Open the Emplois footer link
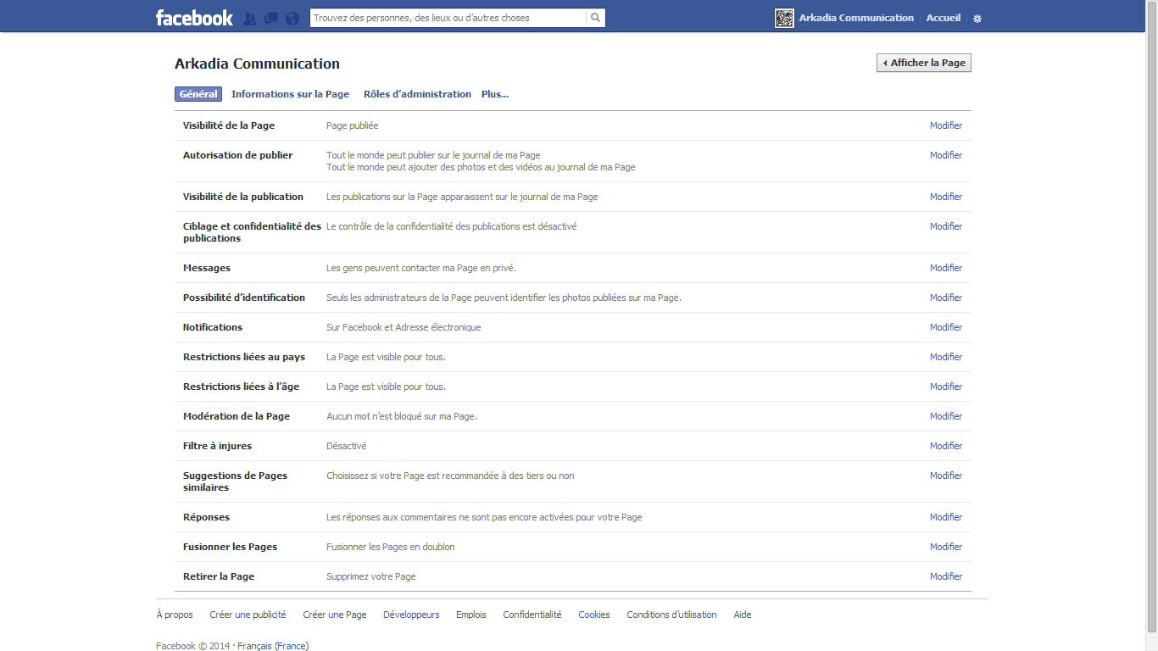The width and height of the screenshot is (1158, 651). [471, 615]
